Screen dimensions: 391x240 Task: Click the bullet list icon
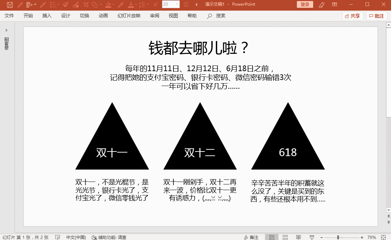click(53, 5)
